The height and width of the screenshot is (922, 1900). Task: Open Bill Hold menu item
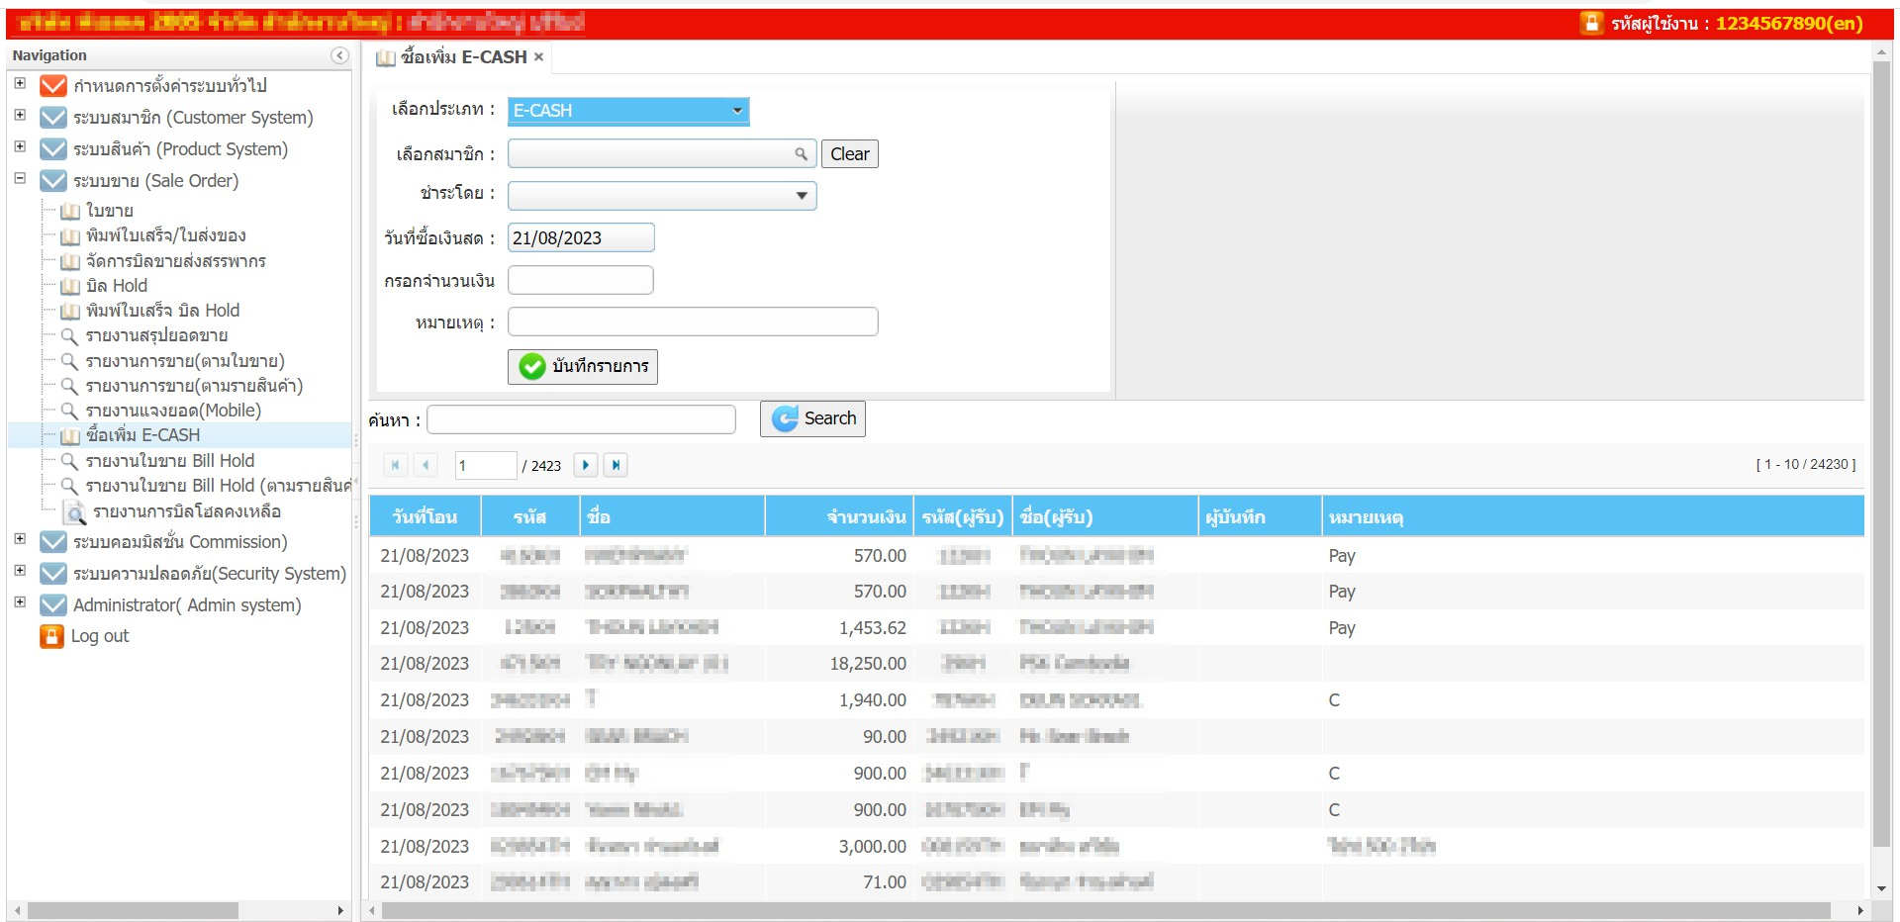point(116,286)
